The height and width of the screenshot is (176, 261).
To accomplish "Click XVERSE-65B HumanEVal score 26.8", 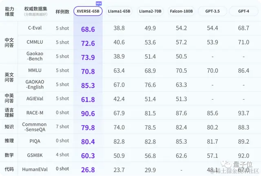I will [x=88, y=170].
